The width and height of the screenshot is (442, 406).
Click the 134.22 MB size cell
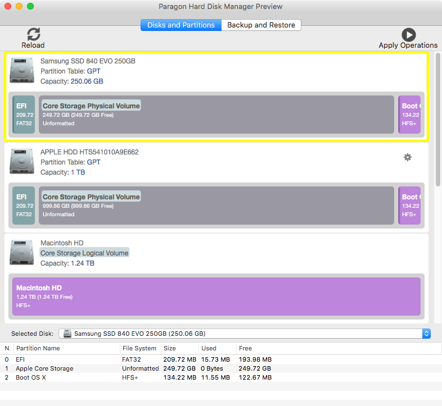pos(179,377)
